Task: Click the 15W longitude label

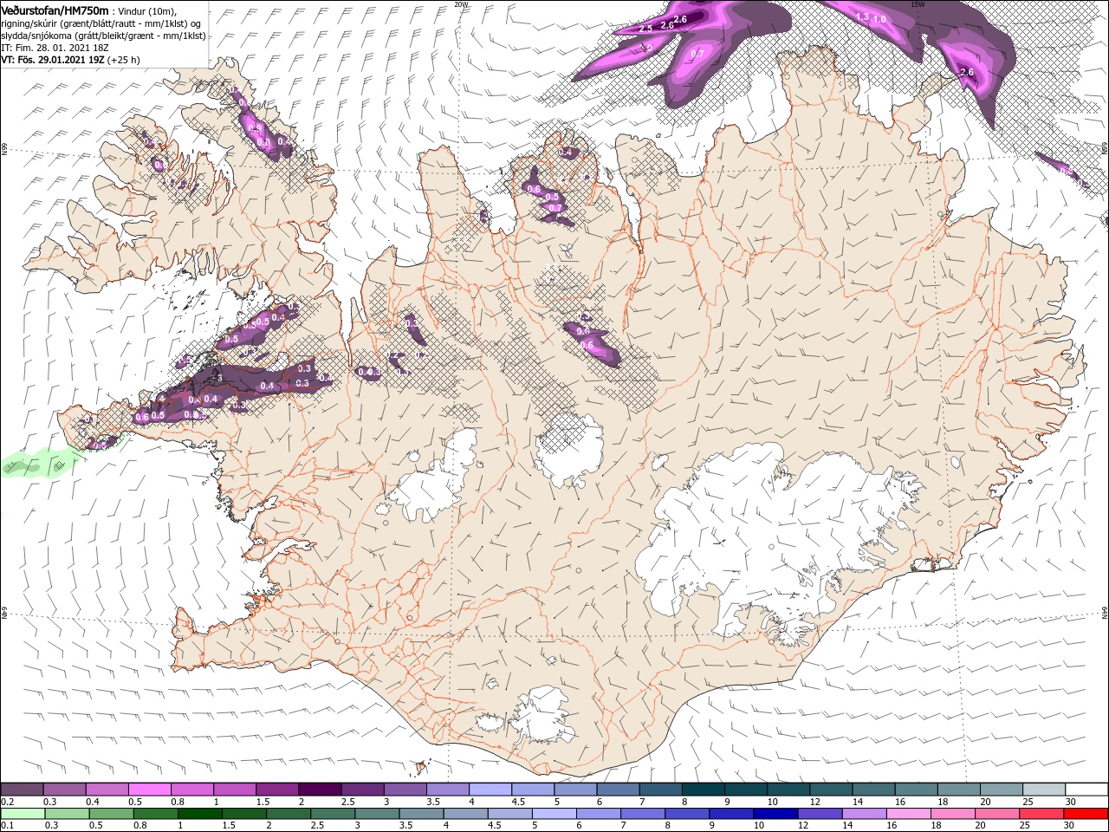Action: (918, 4)
